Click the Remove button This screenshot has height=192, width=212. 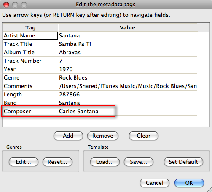[x=103, y=136]
